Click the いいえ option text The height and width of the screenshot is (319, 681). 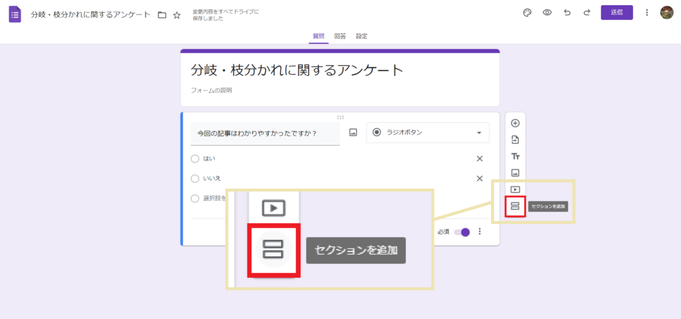212,178
